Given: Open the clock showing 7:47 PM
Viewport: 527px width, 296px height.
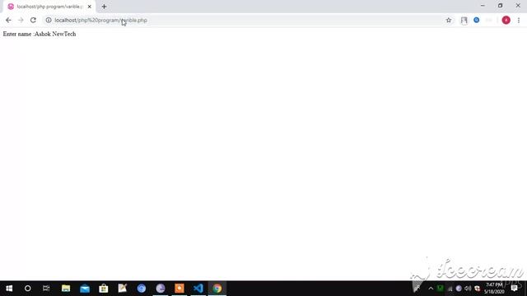Looking at the screenshot, I should coord(494,289).
